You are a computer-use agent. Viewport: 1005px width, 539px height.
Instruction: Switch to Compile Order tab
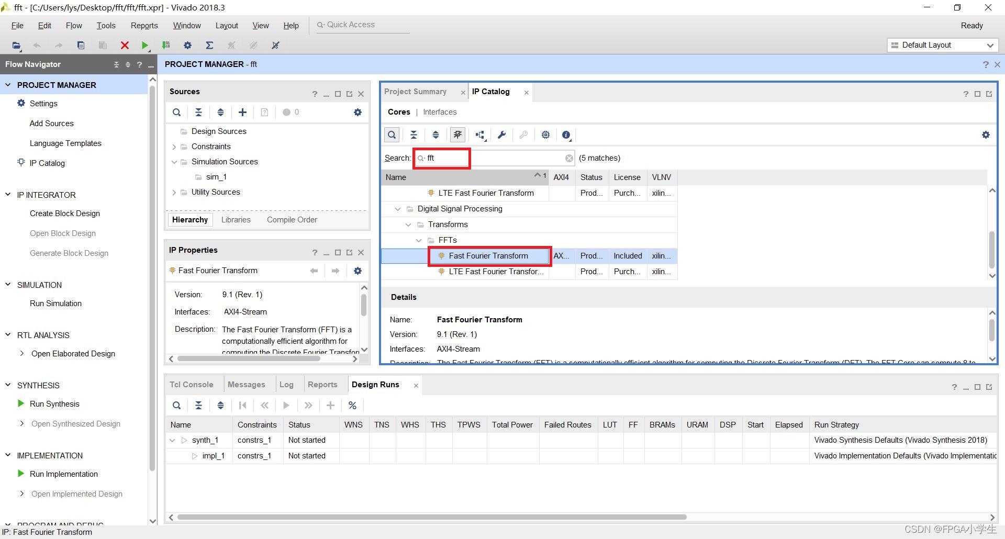click(x=292, y=220)
